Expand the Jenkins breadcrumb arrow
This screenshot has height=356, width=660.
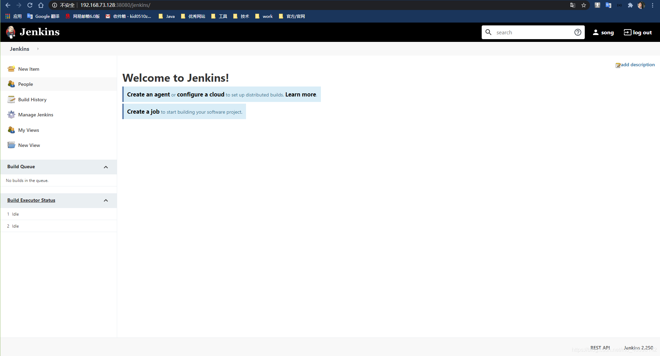click(38, 49)
